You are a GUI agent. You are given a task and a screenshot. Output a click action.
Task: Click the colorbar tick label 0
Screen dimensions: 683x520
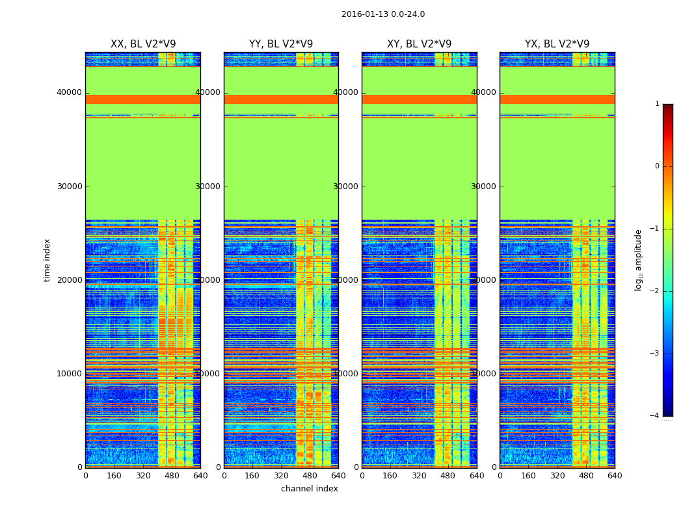pos(657,166)
